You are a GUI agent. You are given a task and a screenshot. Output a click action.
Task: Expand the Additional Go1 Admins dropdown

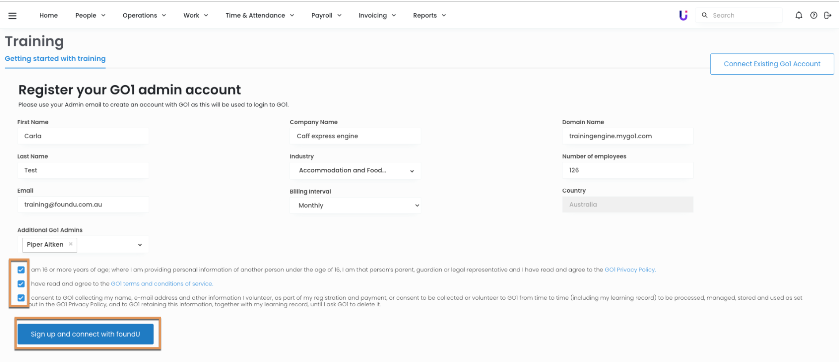pyautogui.click(x=140, y=245)
